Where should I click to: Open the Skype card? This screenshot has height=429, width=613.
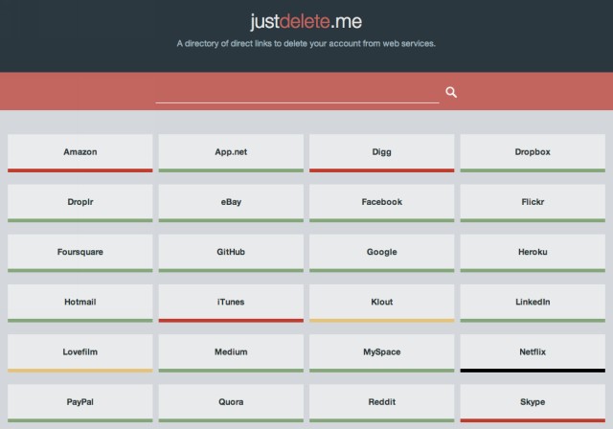point(533,403)
